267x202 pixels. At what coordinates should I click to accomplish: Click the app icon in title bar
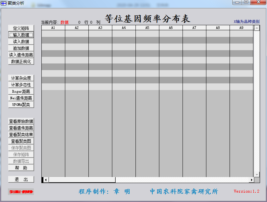click(4, 3)
